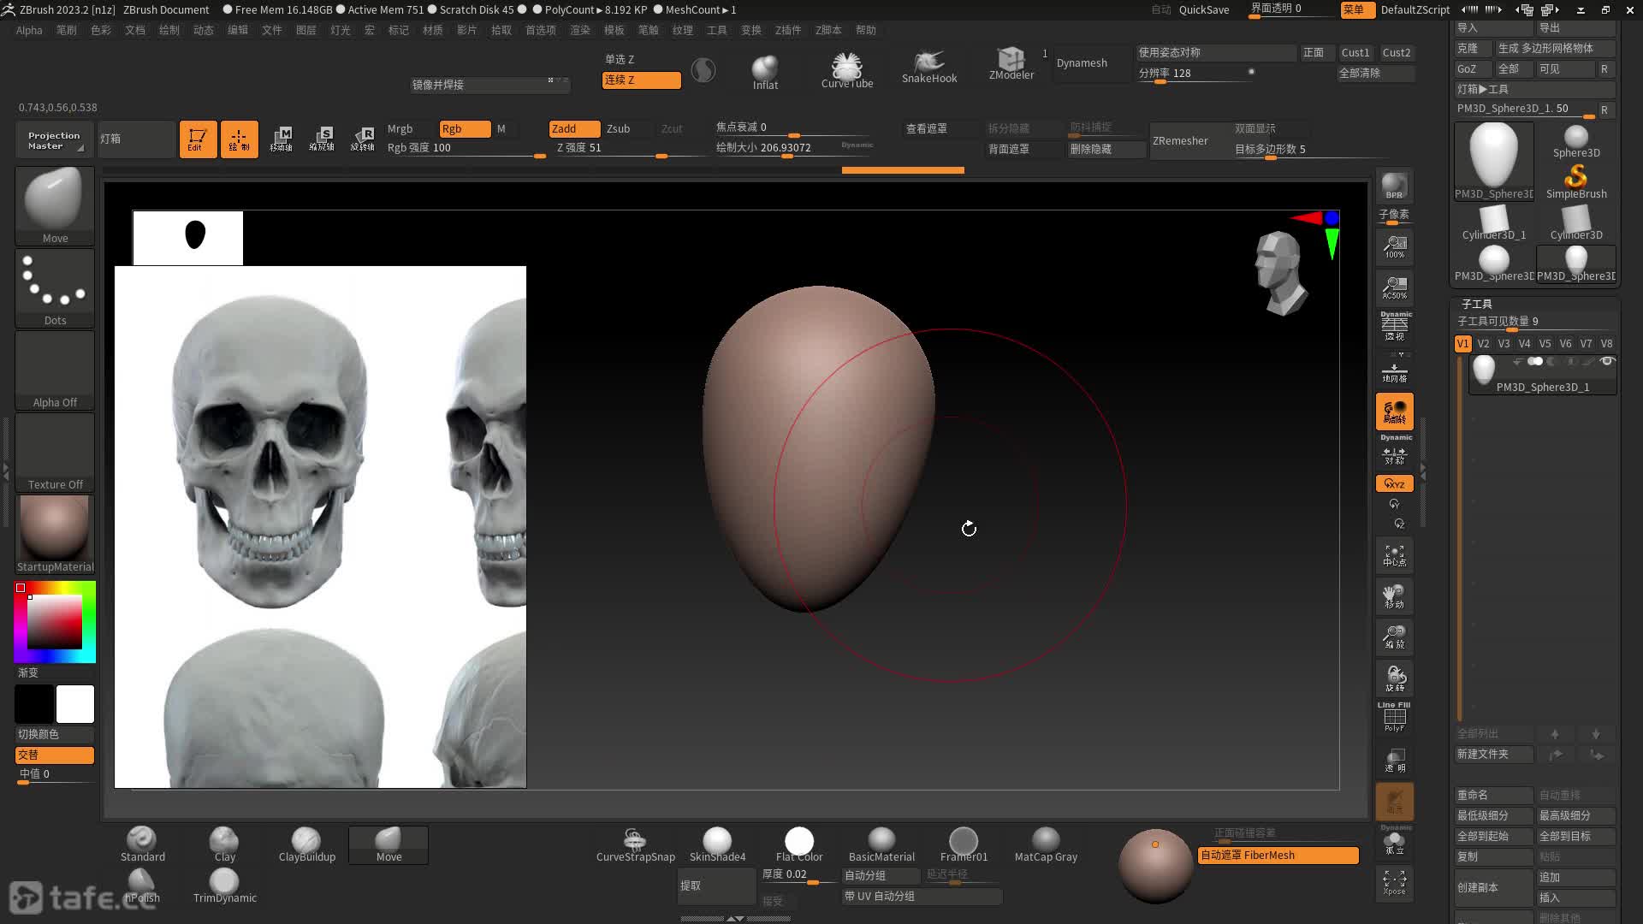This screenshot has width=1643, height=924.
Task: Switch to Scale transform mode
Action: (322, 139)
